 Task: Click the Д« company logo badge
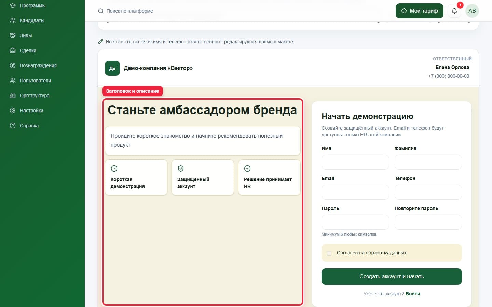[112, 68]
